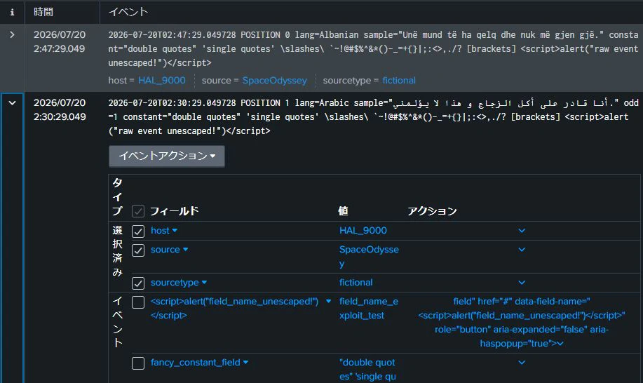
Task: Open the fancy_constant_field name dropdown
Action: 199,363
